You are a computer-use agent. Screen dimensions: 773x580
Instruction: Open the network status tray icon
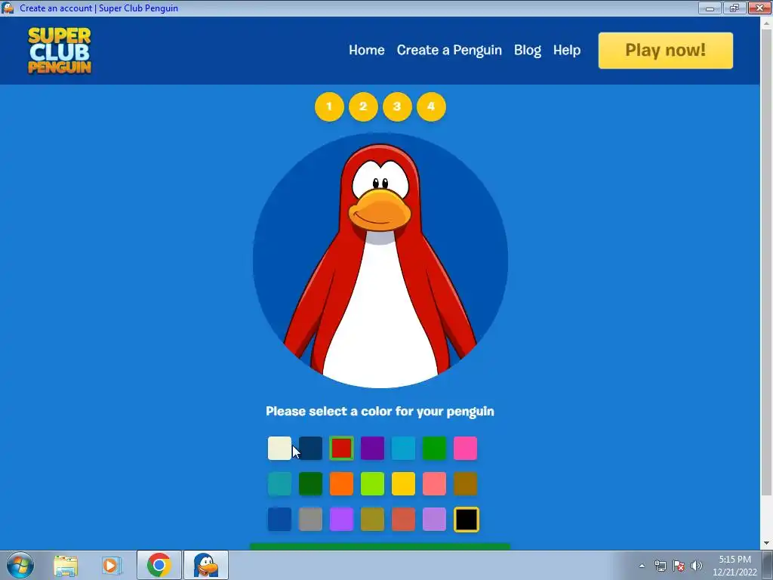click(660, 566)
